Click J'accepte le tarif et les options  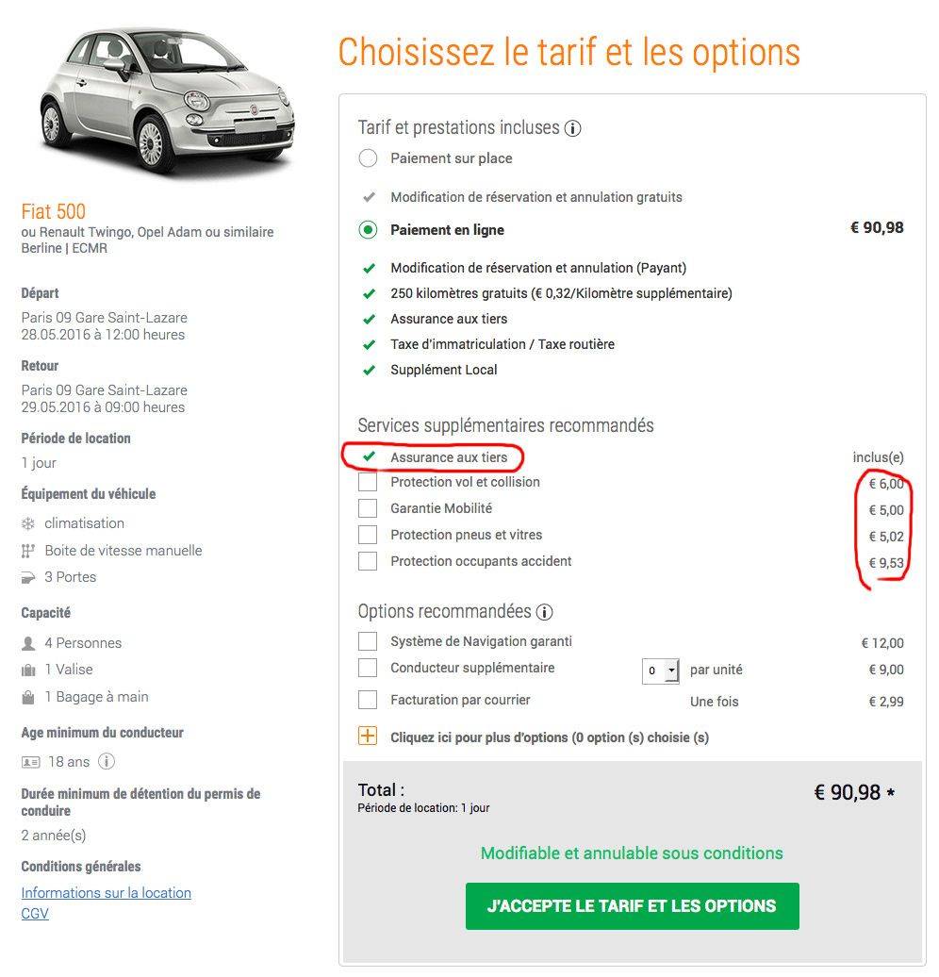632,906
